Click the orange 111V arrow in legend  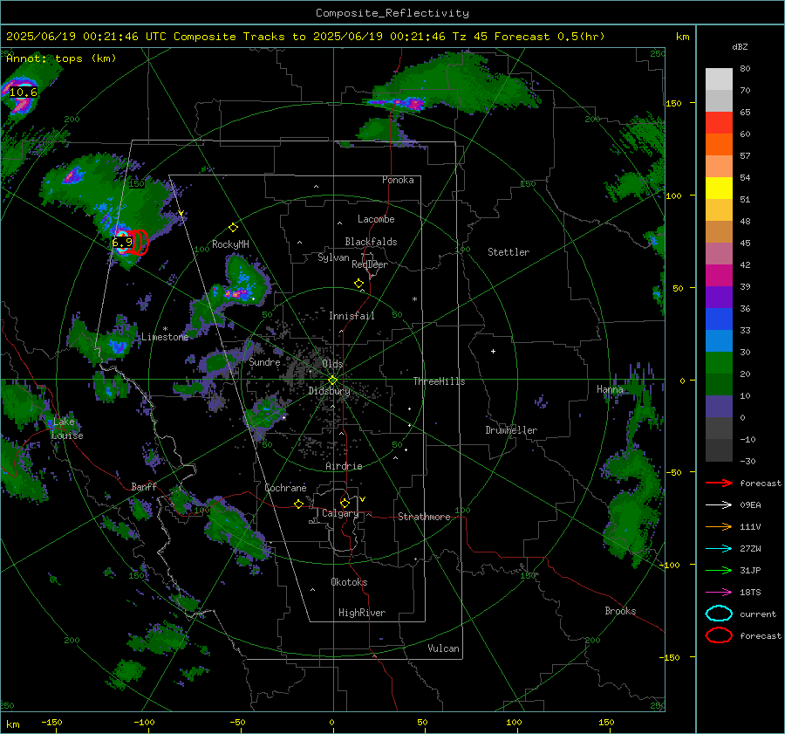pos(719,526)
